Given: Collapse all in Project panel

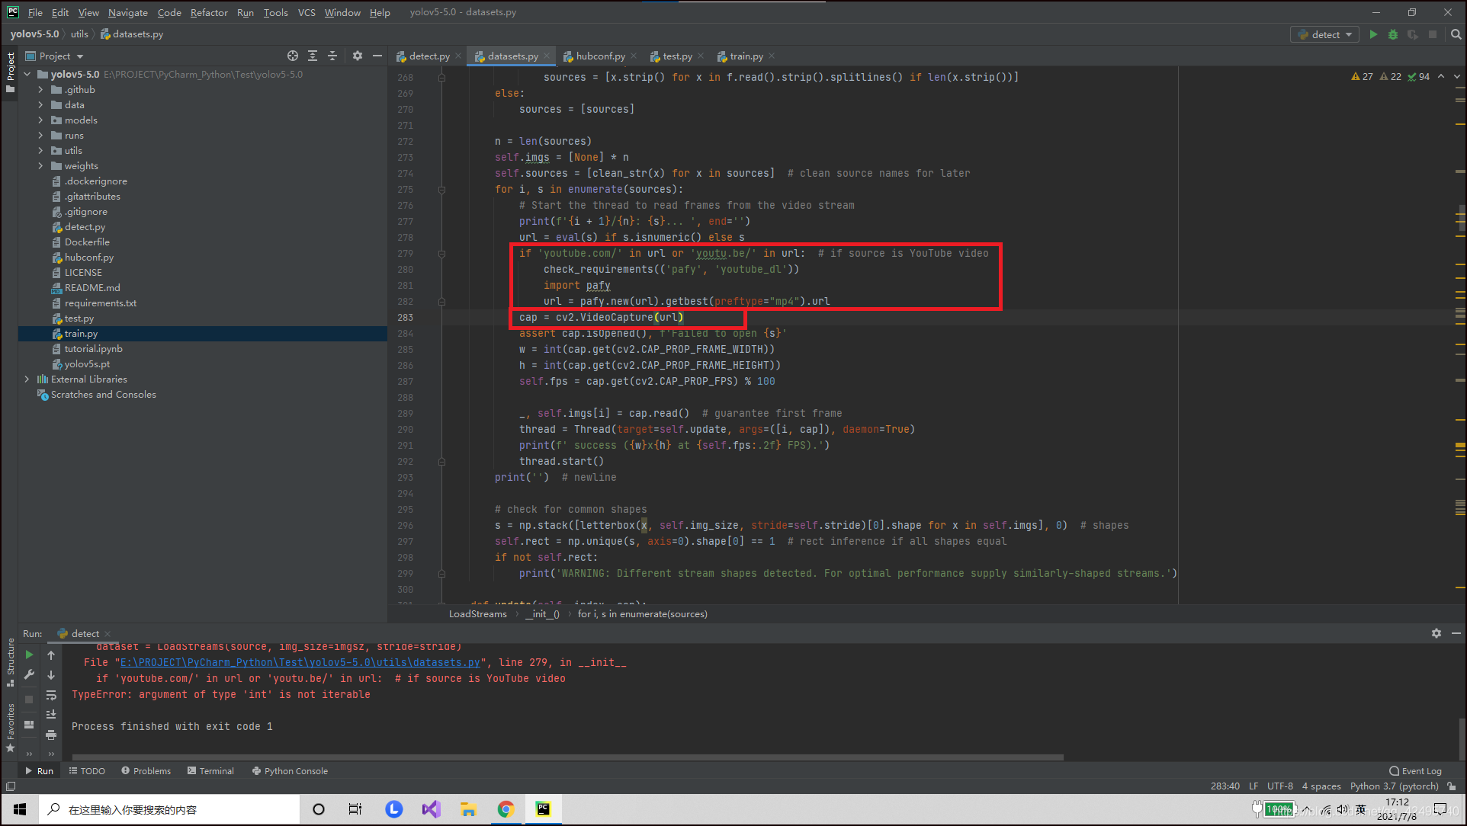Looking at the screenshot, I should [x=332, y=56].
